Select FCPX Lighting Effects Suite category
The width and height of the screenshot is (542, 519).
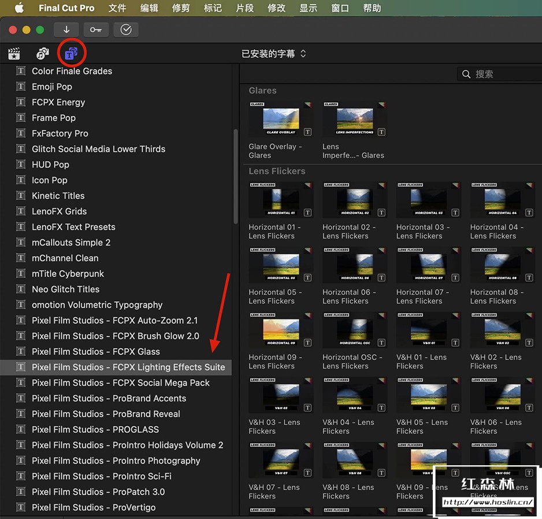[x=128, y=367]
